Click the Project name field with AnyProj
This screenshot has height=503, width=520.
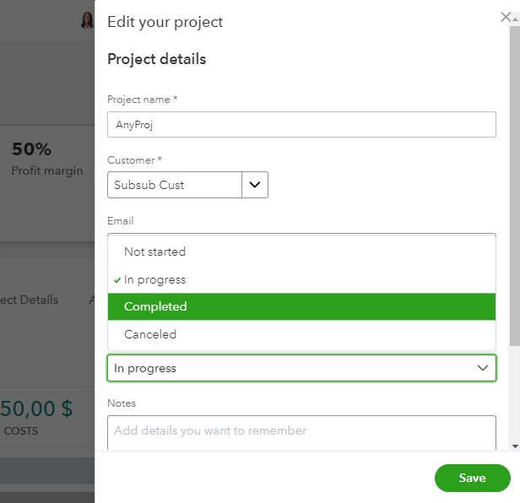(x=301, y=125)
